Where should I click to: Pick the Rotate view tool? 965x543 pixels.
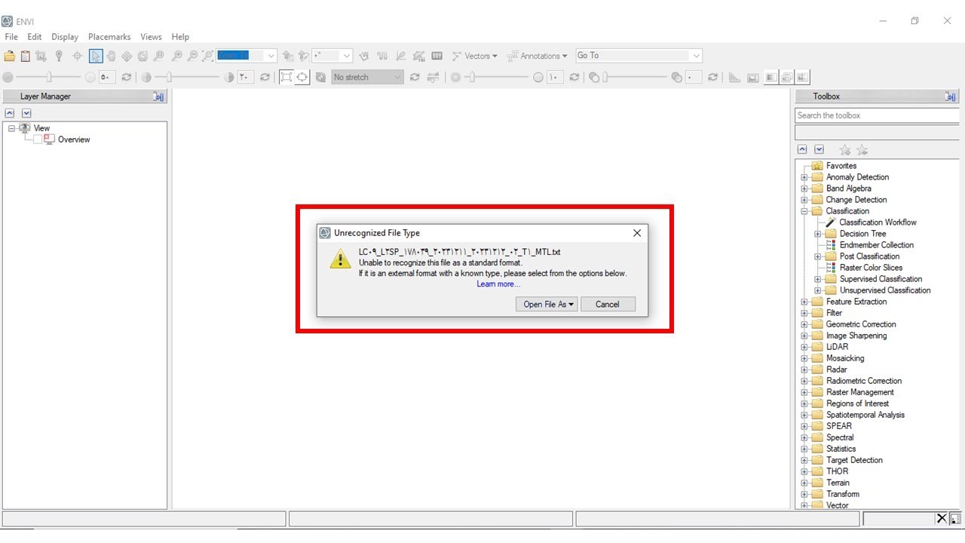click(142, 56)
